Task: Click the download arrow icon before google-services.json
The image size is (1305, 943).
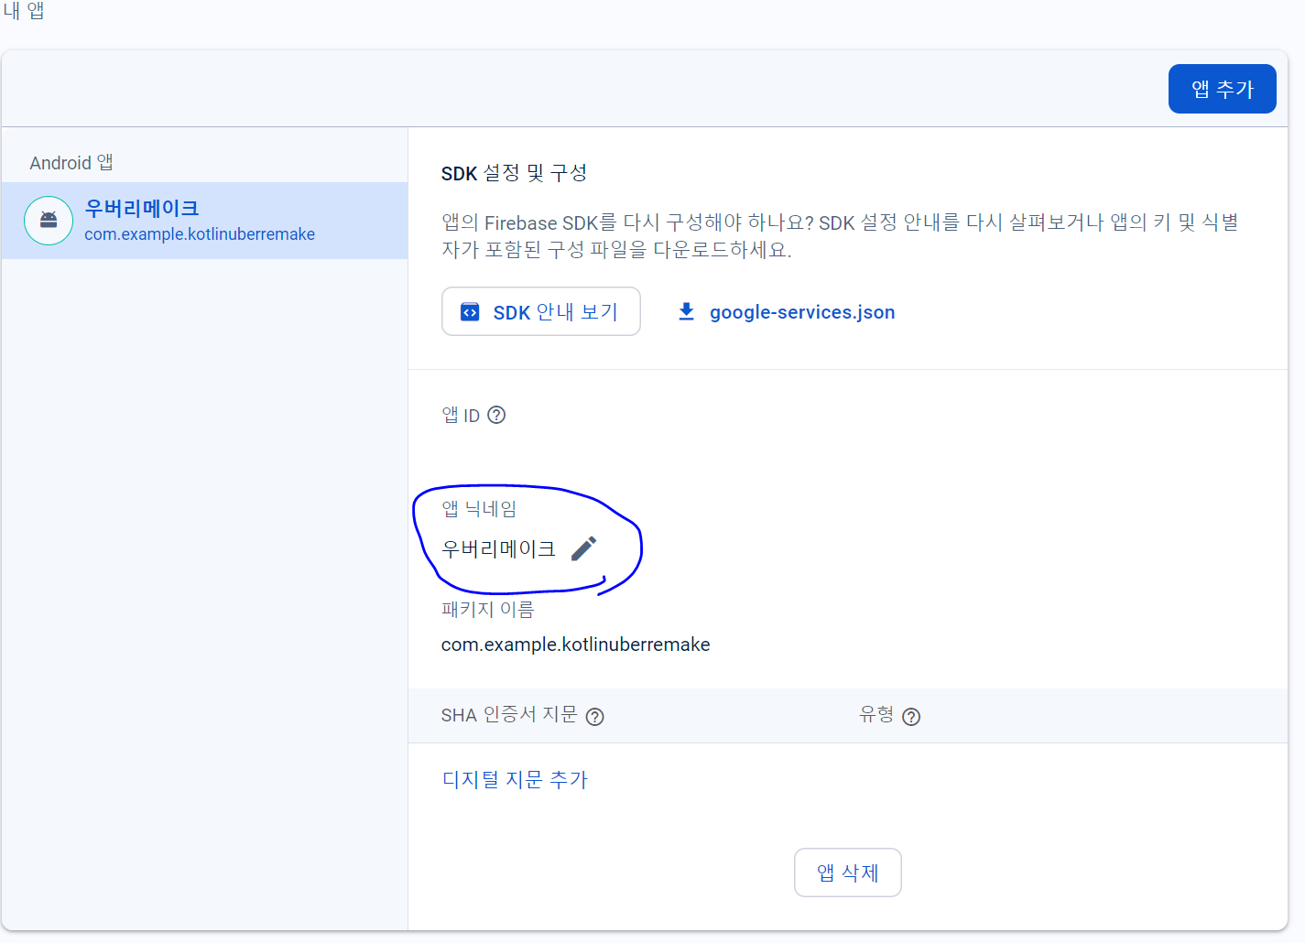Action: pyautogui.click(x=686, y=311)
